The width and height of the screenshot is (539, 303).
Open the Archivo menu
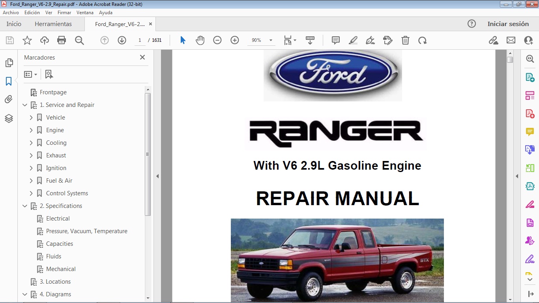coord(11,13)
